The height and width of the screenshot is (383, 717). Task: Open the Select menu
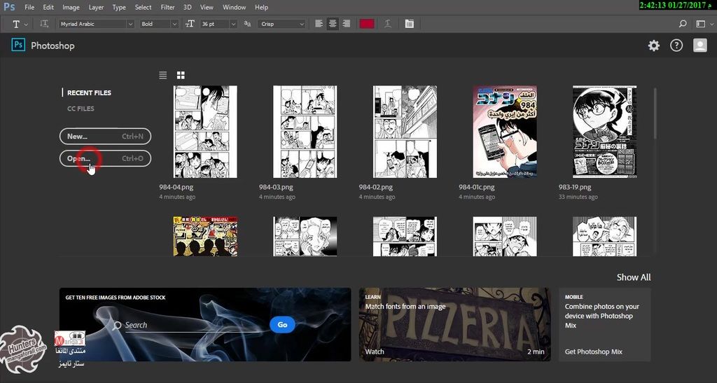tap(143, 7)
